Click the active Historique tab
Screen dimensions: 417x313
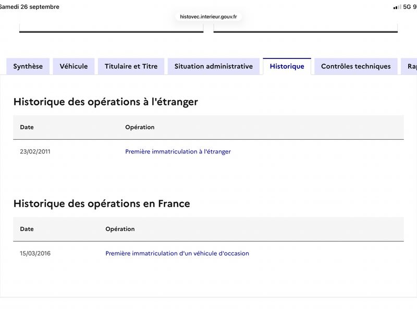coord(287,66)
